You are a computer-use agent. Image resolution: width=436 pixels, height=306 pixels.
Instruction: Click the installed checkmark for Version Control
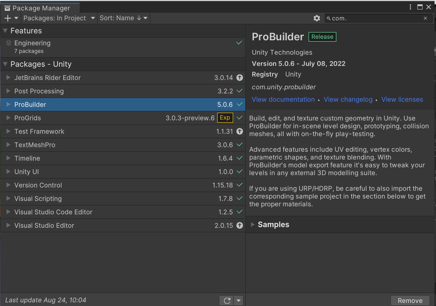click(x=239, y=185)
